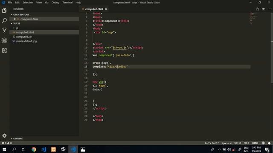273x153 pixels.
Task: Open computed.html in the file tree
Action: [x=44, y=32]
